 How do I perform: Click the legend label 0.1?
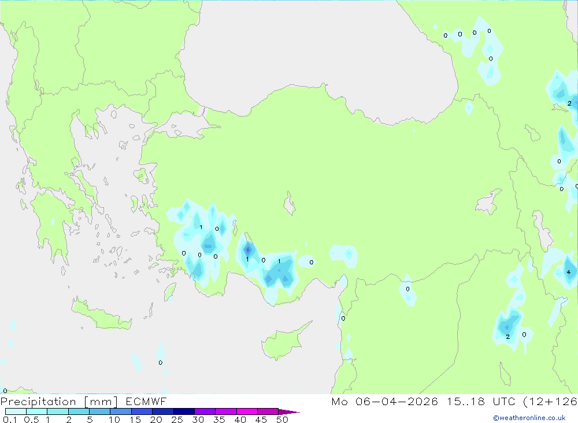(10, 420)
